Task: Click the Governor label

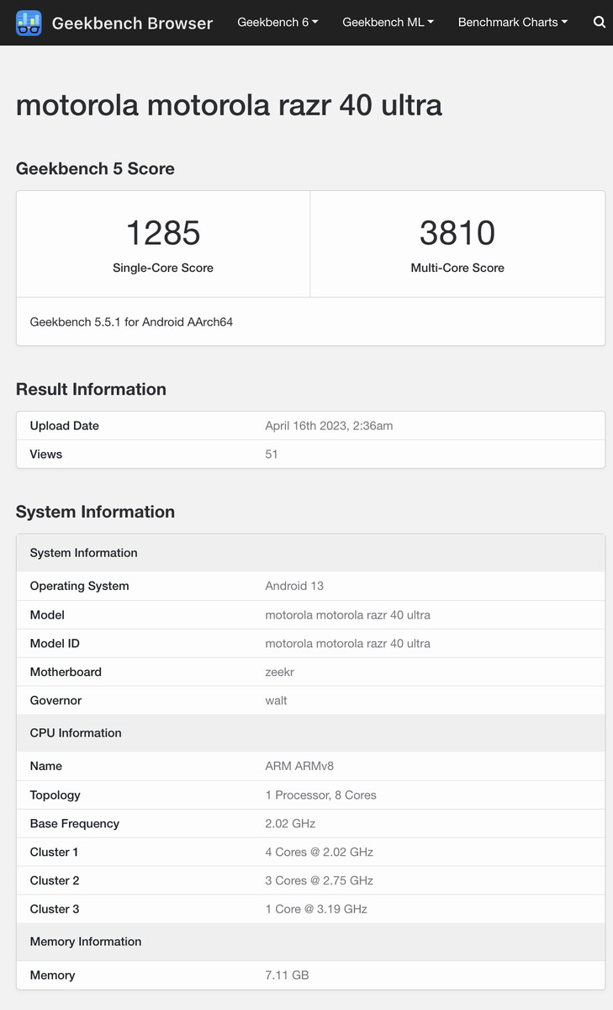Action: pos(55,700)
